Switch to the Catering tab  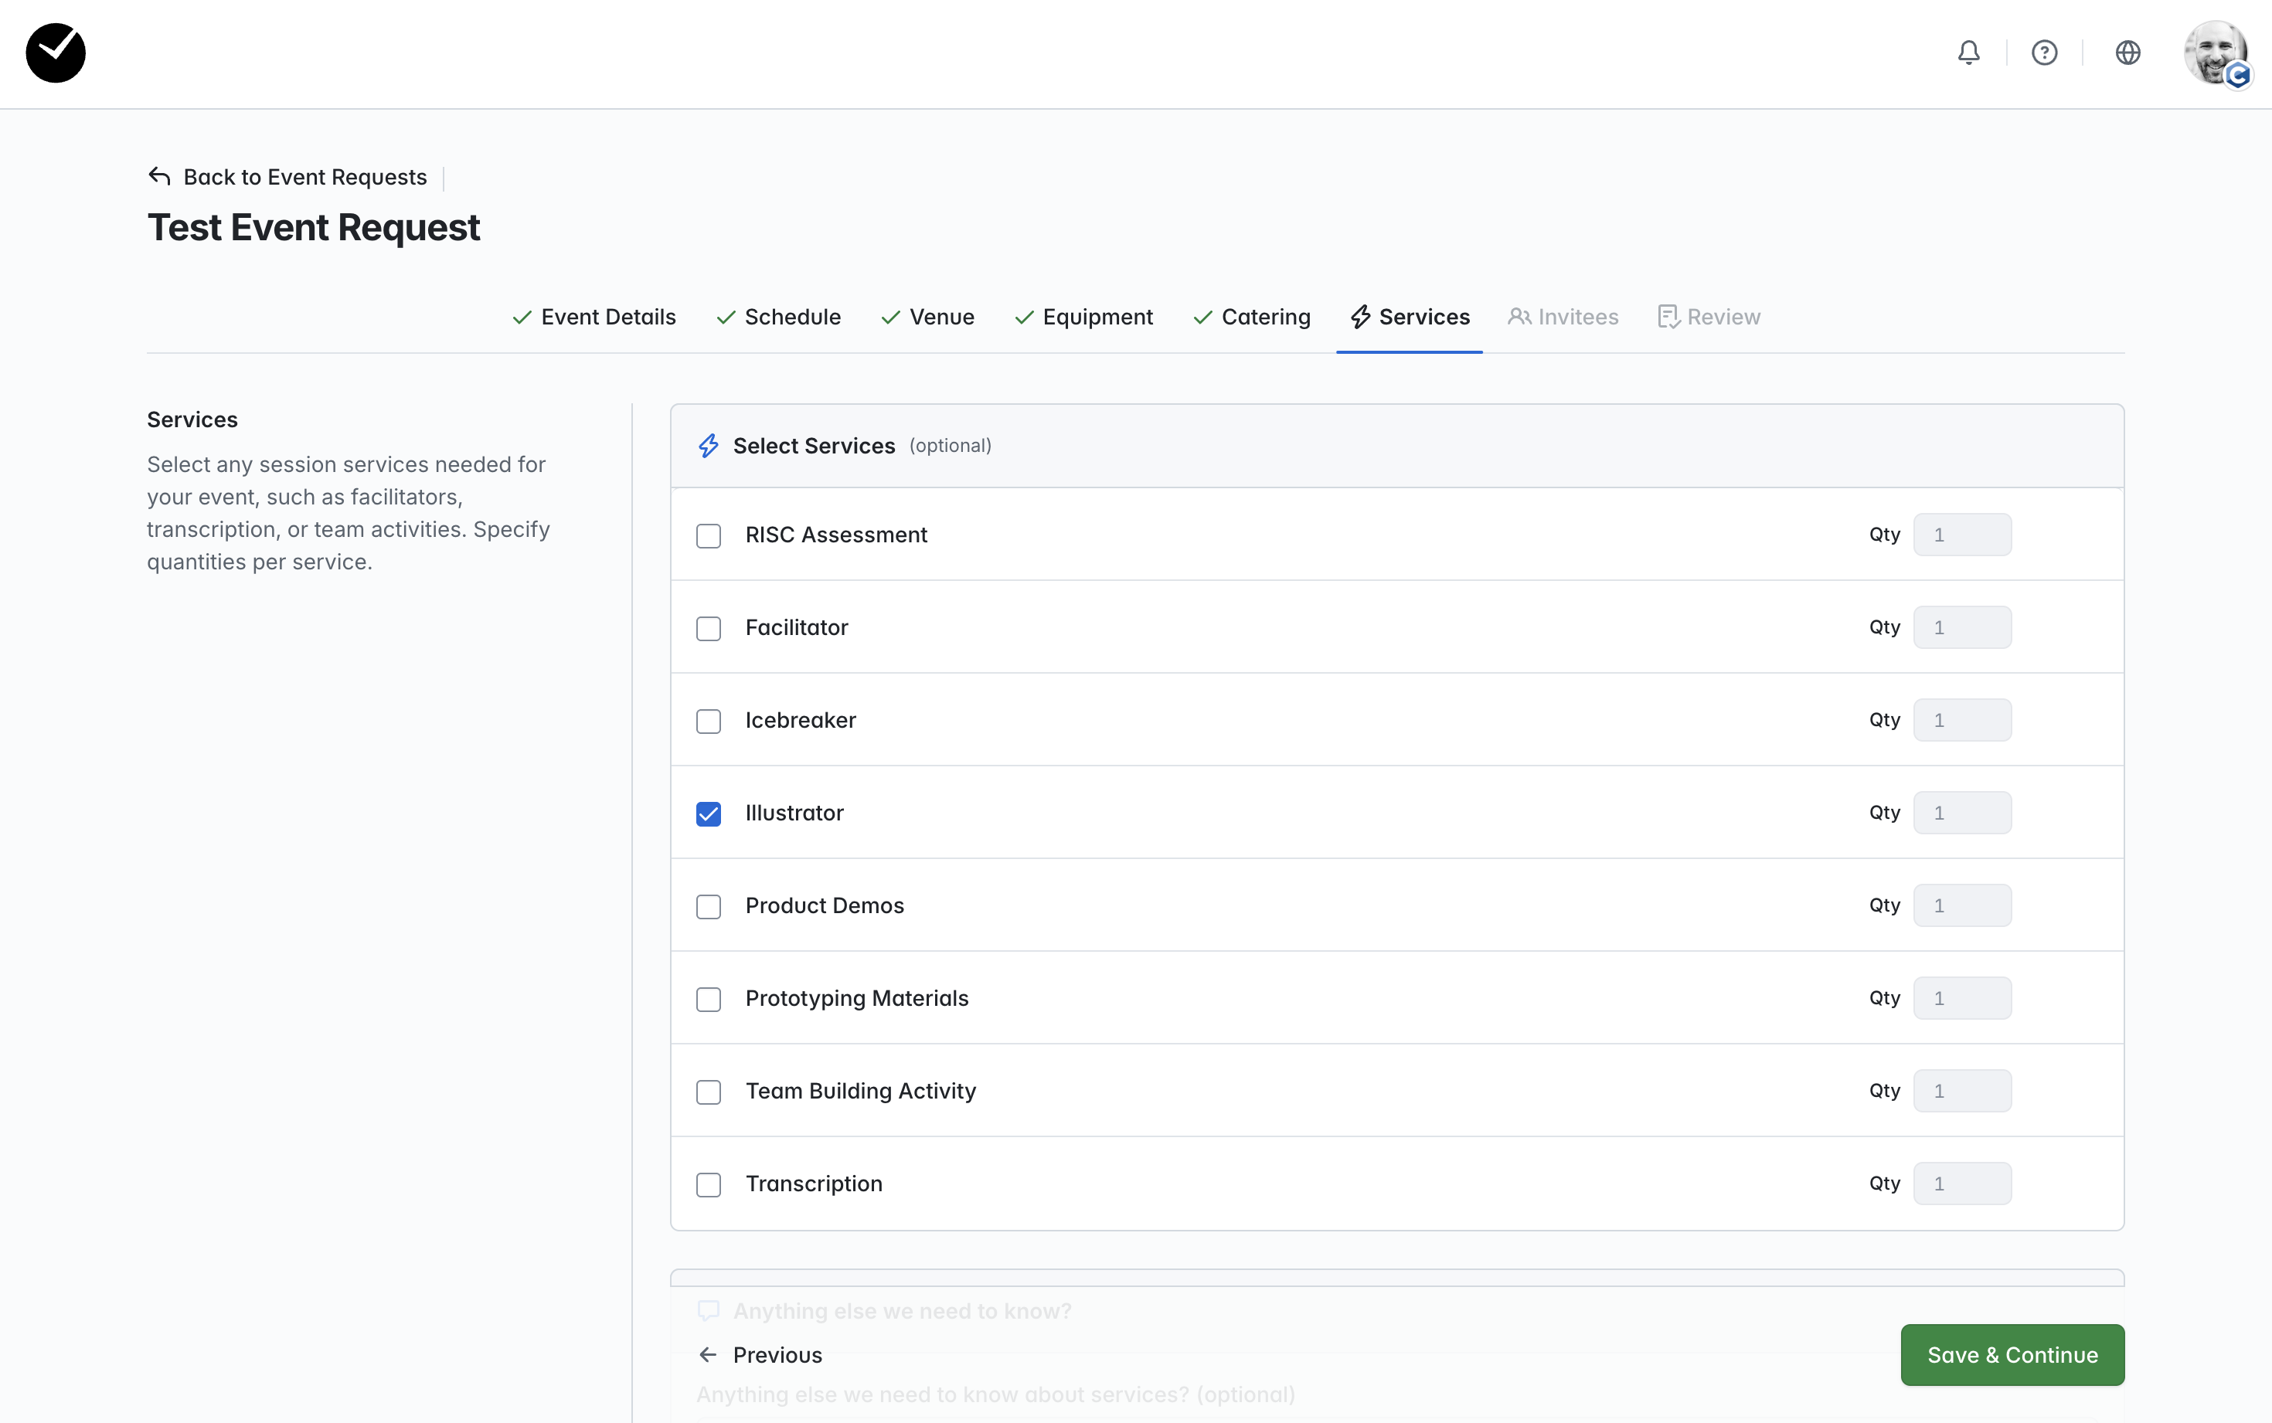tap(1252, 318)
